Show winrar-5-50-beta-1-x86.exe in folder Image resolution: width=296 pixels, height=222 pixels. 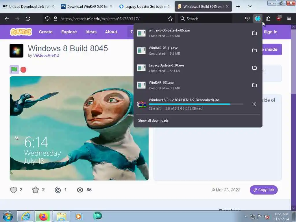[254, 33]
